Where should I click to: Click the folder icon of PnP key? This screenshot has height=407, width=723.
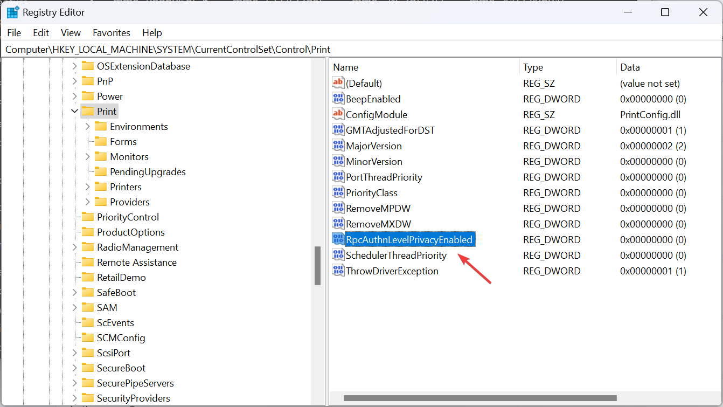(x=88, y=81)
